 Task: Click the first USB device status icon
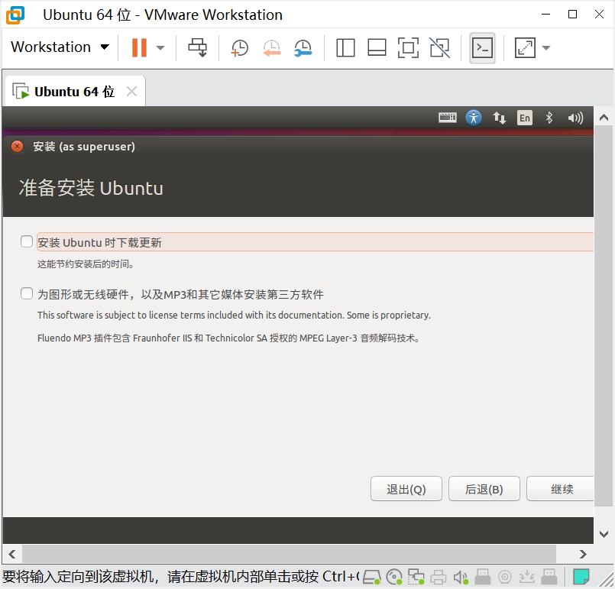(x=482, y=577)
